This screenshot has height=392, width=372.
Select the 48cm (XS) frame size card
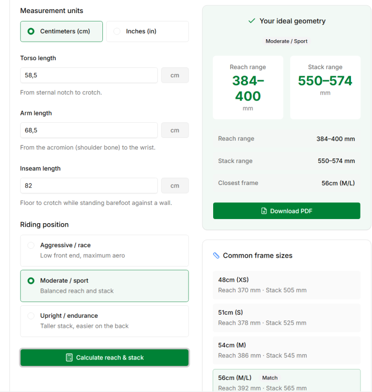(x=286, y=285)
